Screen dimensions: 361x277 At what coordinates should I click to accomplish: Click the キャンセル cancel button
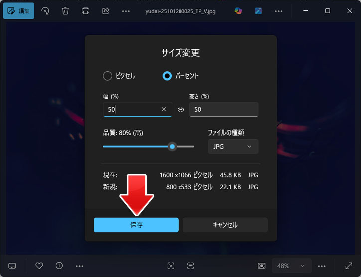point(225,225)
